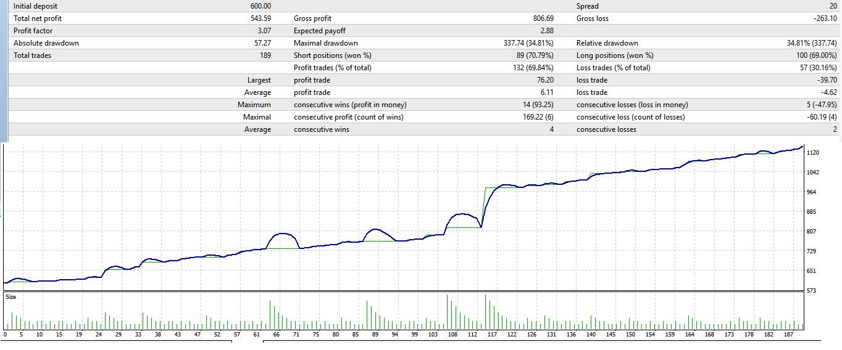Click the 807 balance axis label
The image size is (842, 350).
pos(812,232)
